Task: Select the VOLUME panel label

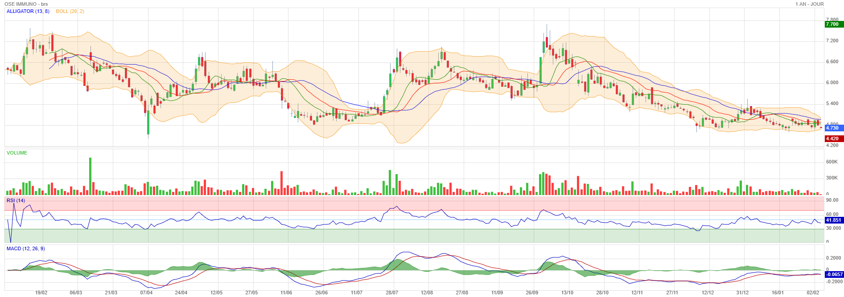Action: (17, 153)
